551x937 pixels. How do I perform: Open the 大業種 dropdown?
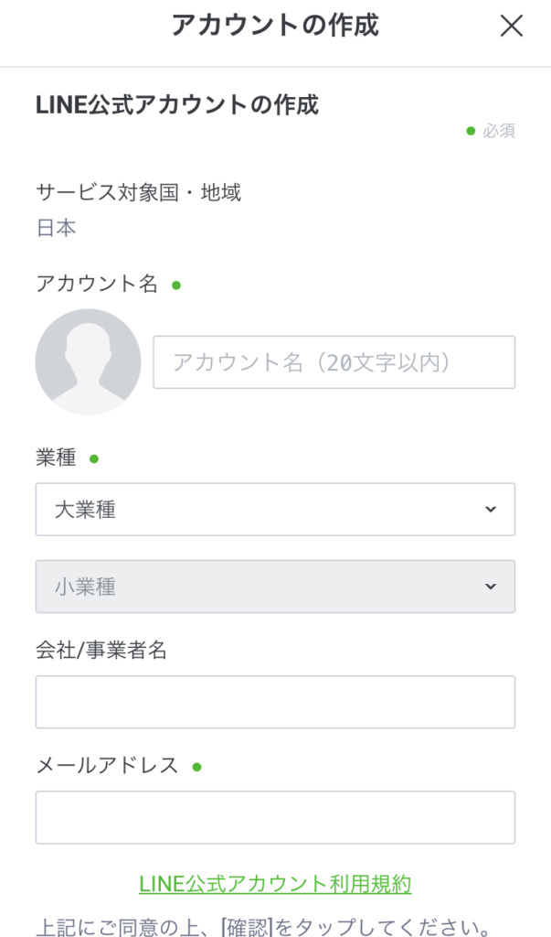click(274, 510)
